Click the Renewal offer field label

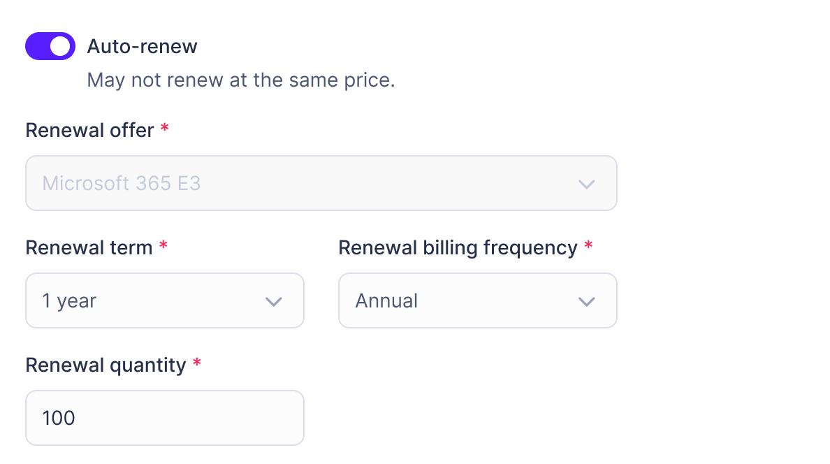click(x=89, y=130)
